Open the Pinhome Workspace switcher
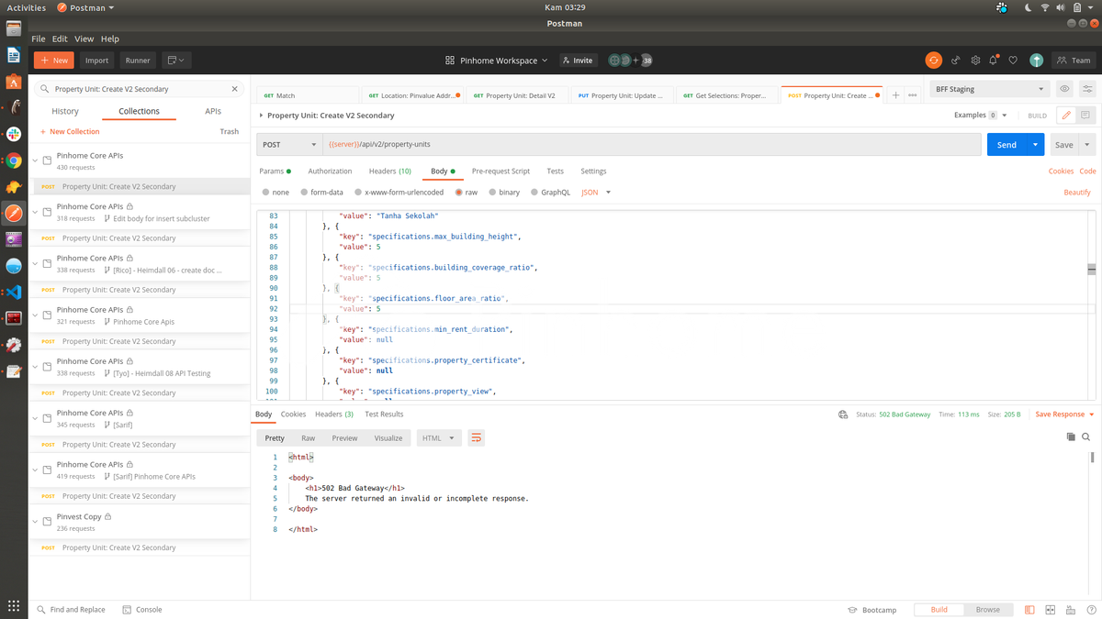 tap(496, 61)
